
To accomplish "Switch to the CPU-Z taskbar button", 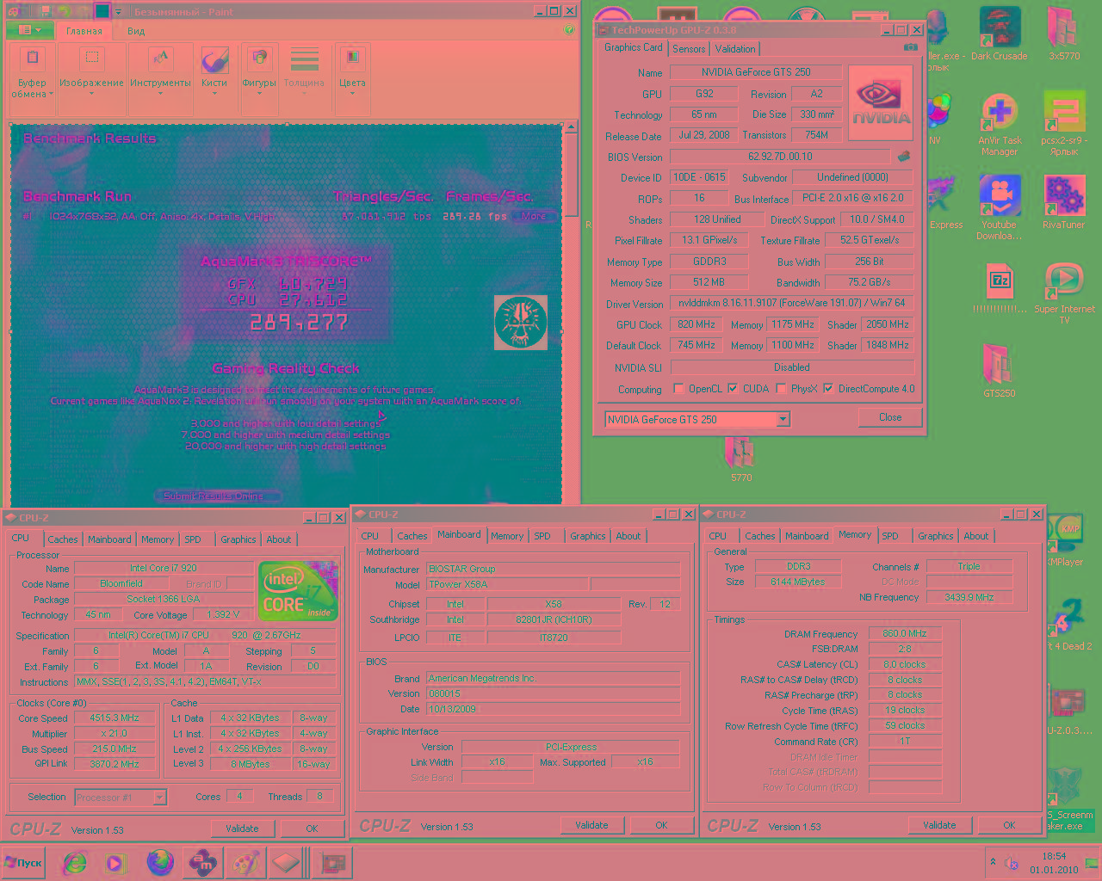I will pos(288,863).
